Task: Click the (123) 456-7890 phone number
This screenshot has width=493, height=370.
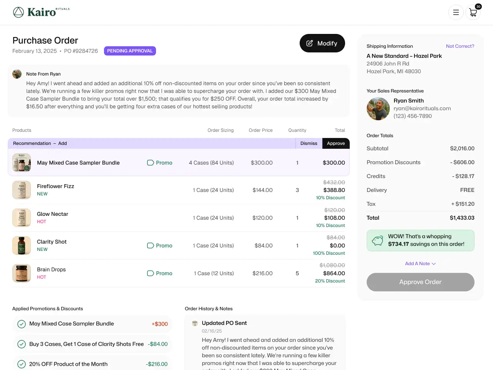Action: [x=413, y=116]
